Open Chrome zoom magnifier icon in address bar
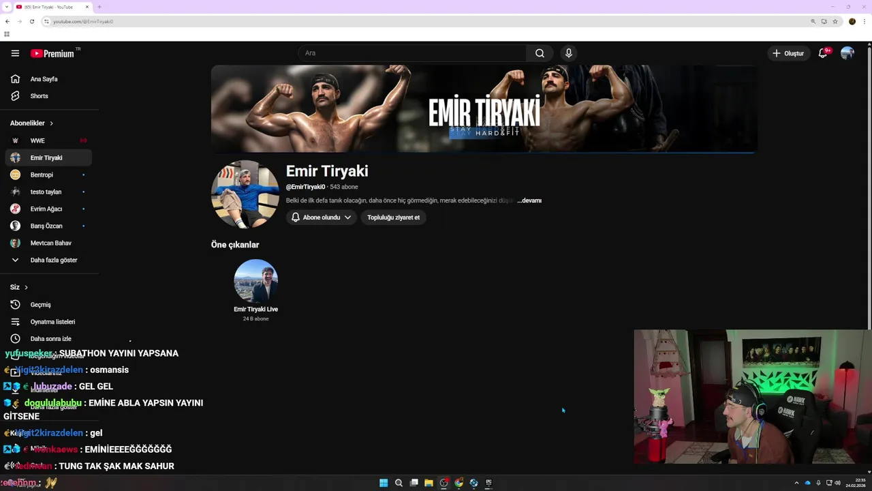The height and width of the screenshot is (491, 872). click(813, 21)
